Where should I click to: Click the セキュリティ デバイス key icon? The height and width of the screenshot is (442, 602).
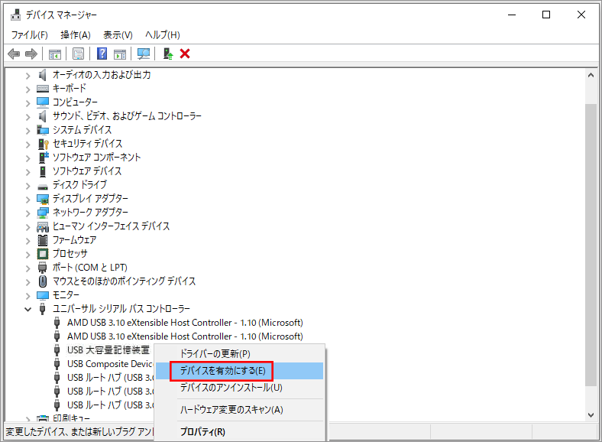click(43, 144)
